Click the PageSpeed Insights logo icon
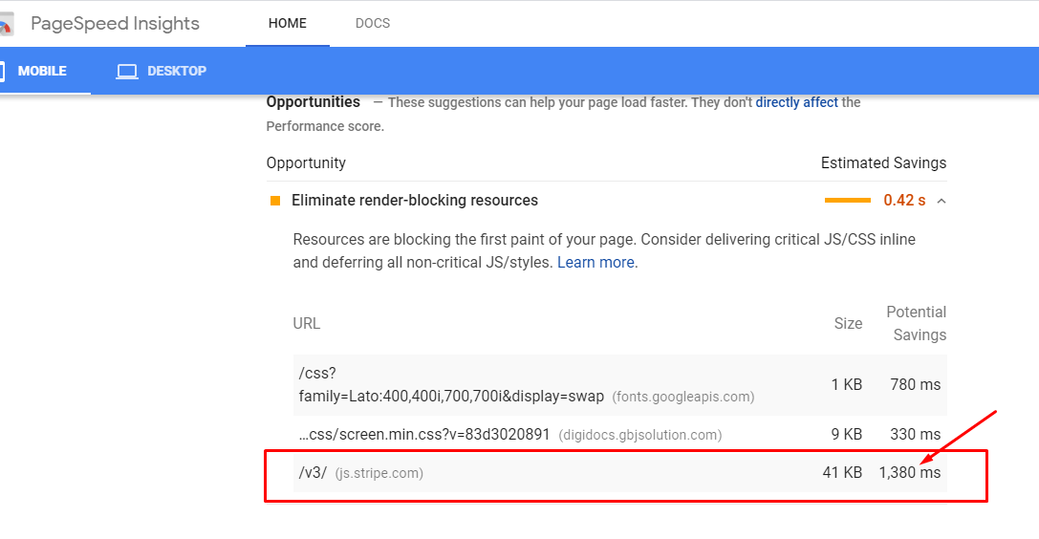1039x539 pixels. click(6, 24)
